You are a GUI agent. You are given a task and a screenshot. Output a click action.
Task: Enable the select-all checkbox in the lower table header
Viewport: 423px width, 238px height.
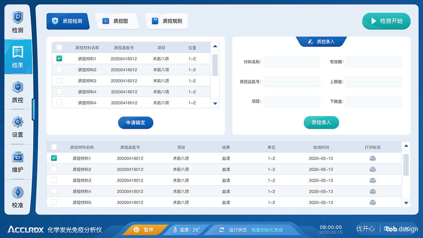pyautogui.click(x=54, y=147)
